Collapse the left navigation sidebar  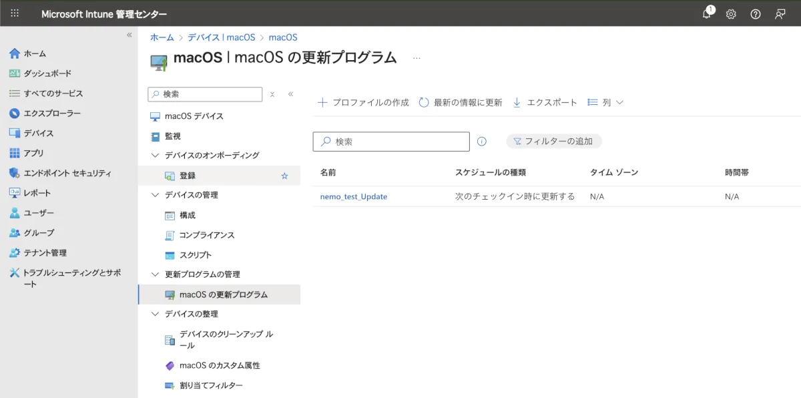click(x=129, y=35)
